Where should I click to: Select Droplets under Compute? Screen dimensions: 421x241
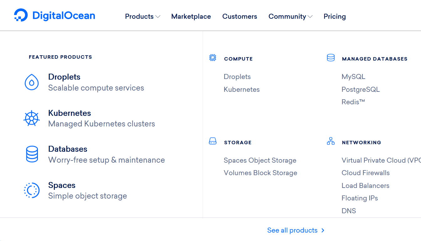point(237,77)
